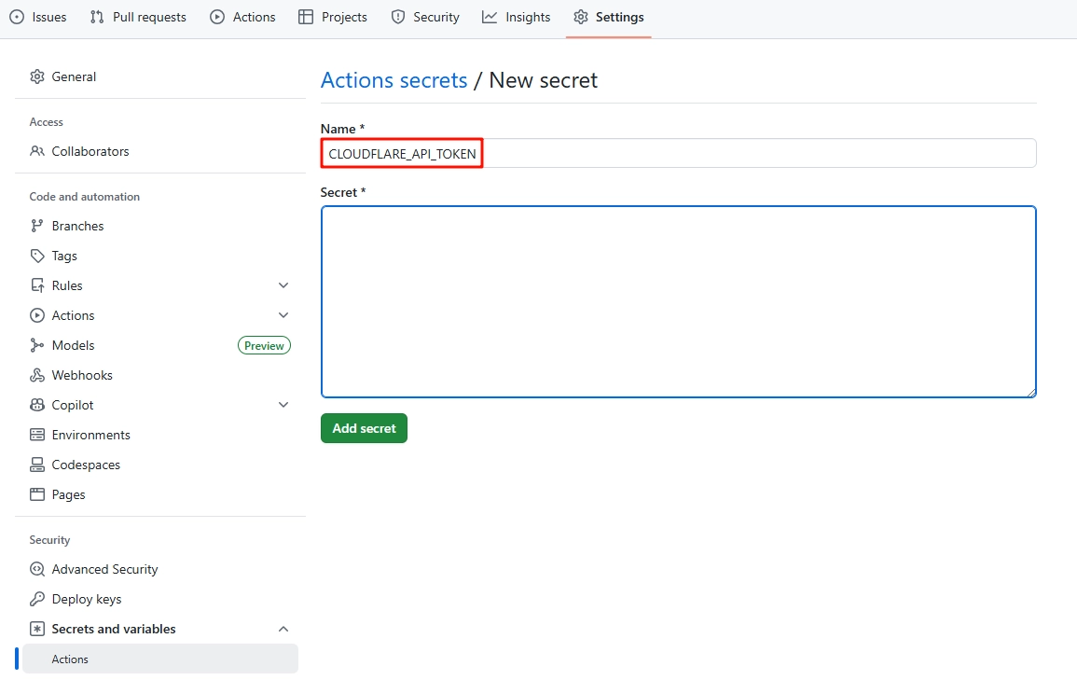Expand the Copilot settings dropdown

click(x=283, y=404)
